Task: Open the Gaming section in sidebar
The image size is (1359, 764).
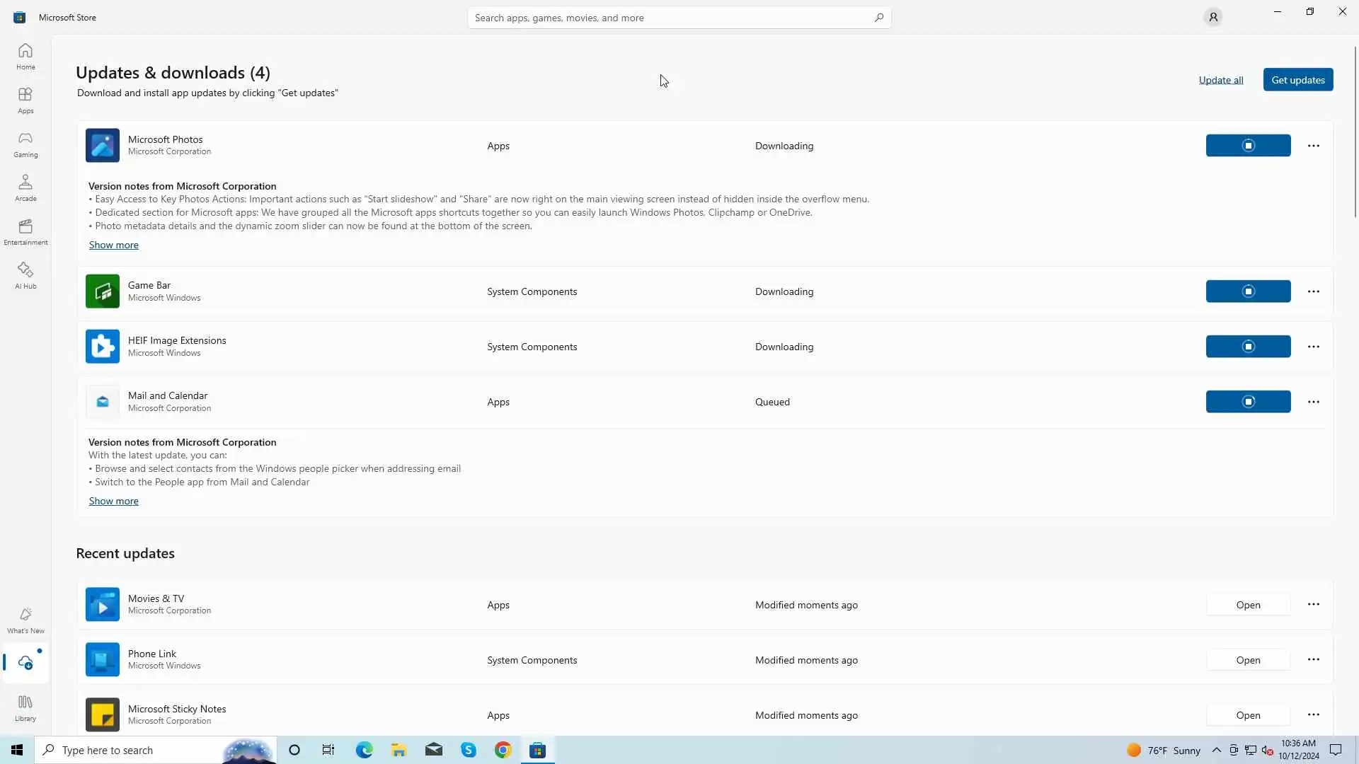Action: point(25,144)
